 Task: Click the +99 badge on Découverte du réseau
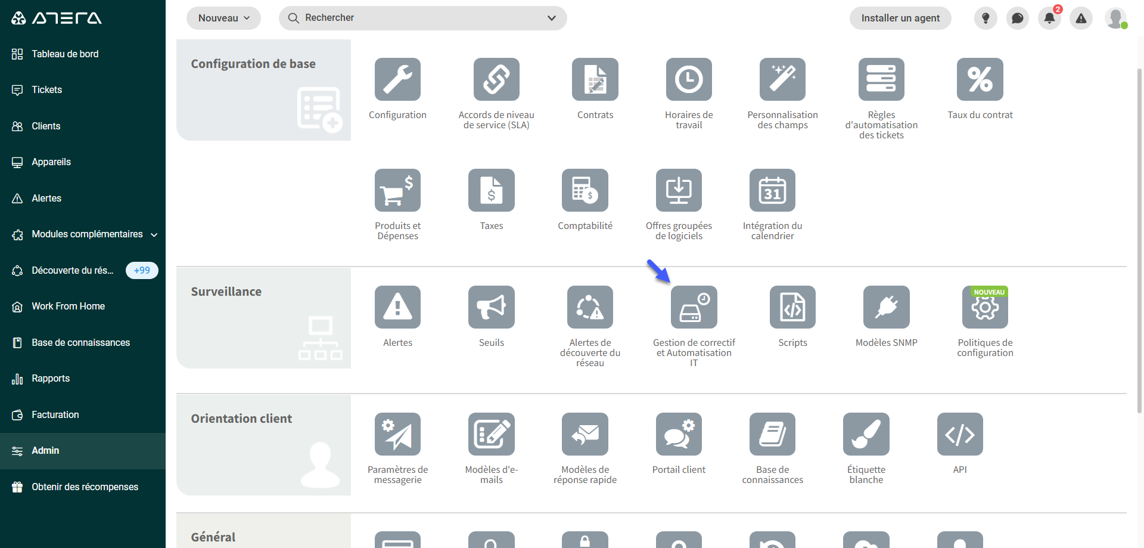point(142,270)
